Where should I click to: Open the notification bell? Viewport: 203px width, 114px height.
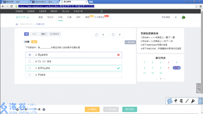tap(176, 17)
